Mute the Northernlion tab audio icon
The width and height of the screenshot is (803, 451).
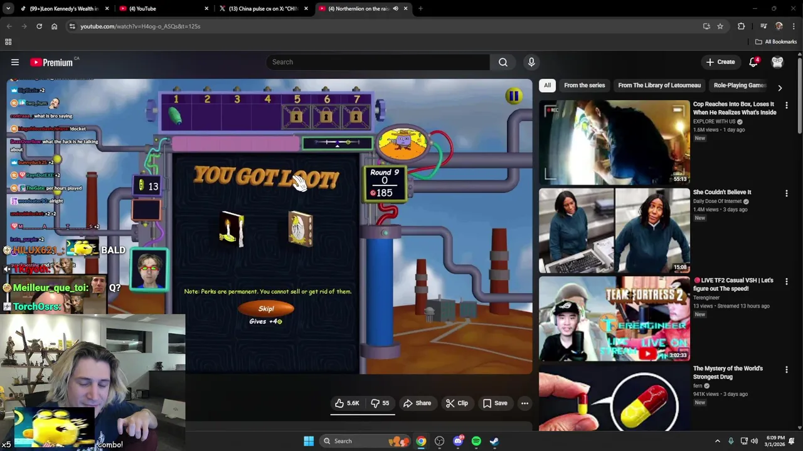click(395, 9)
